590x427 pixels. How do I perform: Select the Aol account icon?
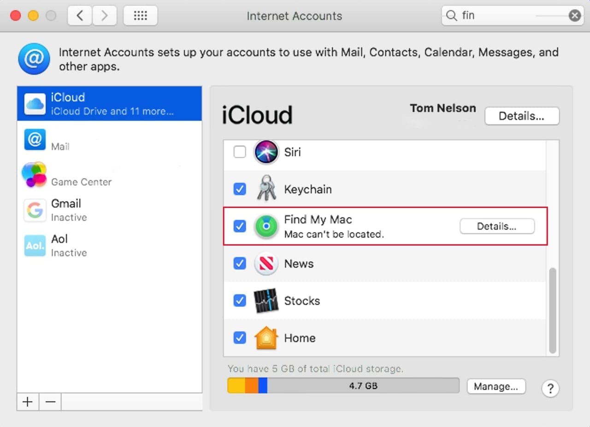coord(35,246)
